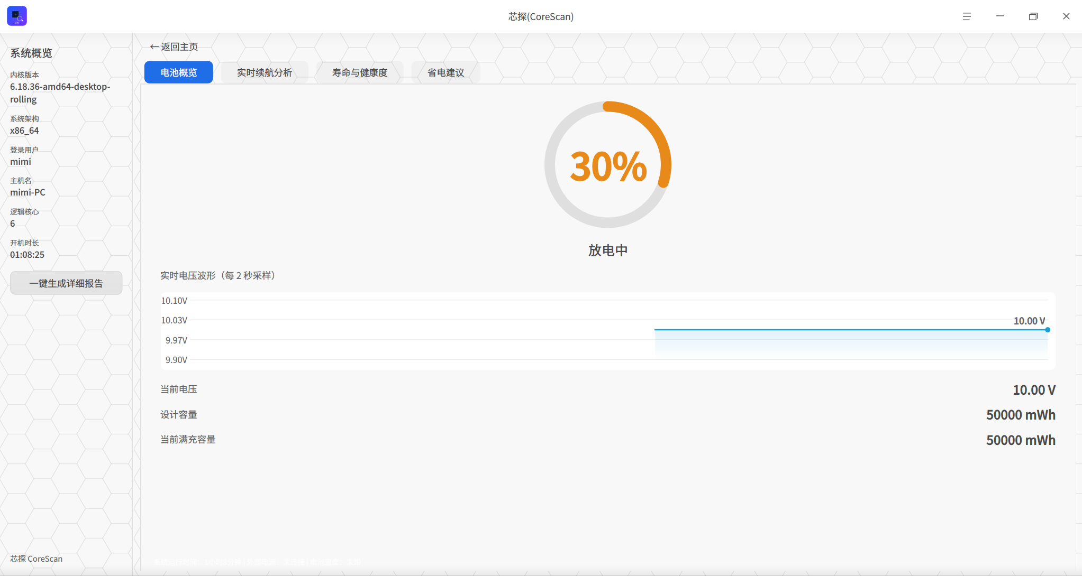Image resolution: width=1082 pixels, height=576 pixels.
Task: Click the mimi-PC hostname value
Action: (28, 192)
